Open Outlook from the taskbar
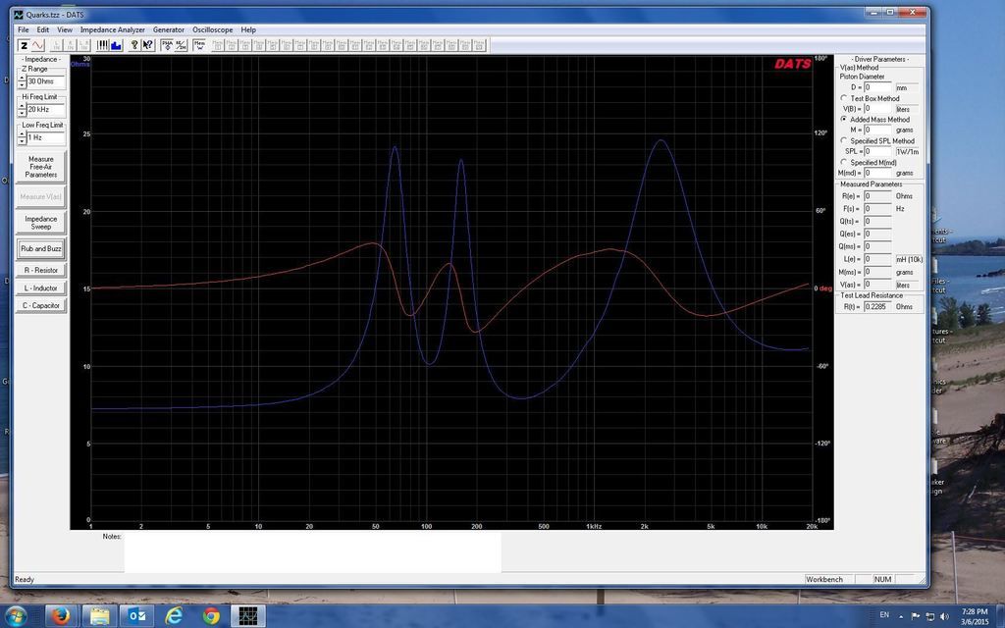 [136, 616]
